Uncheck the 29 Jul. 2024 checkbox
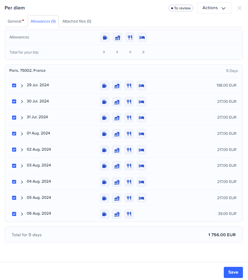Image resolution: width=248 pixels, height=280 pixels. (x=14, y=86)
